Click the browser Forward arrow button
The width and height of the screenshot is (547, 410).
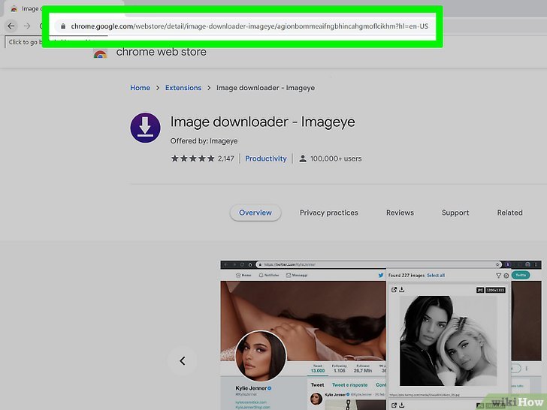(27, 26)
